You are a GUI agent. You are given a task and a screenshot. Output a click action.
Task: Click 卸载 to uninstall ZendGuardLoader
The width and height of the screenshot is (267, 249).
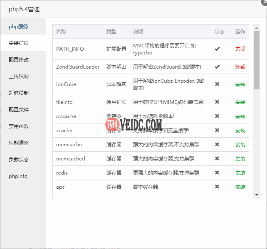pos(240,67)
